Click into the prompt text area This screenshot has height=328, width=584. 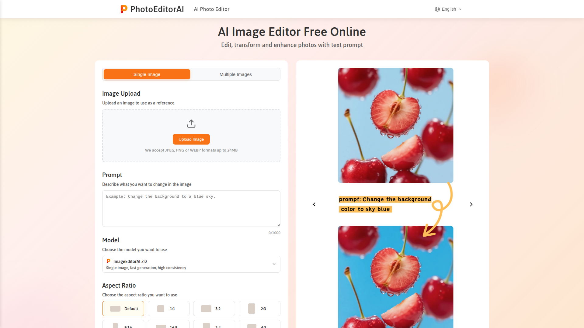pos(191,209)
